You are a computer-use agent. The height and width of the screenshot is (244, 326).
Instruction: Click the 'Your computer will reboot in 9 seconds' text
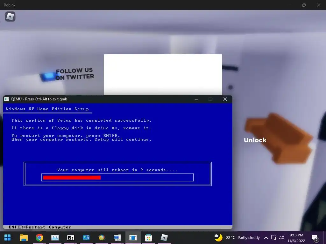tap(117, 170)
